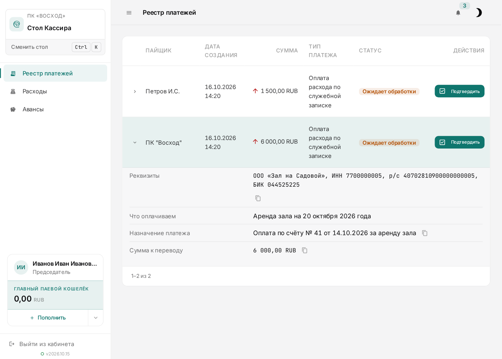Confirm the Петров И.С. payment
502x359 pixels.
click(x=459, y=91)
